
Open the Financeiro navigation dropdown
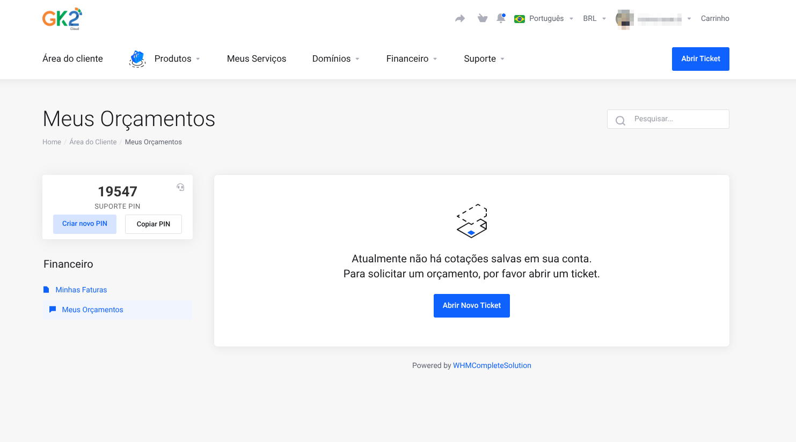411,59
